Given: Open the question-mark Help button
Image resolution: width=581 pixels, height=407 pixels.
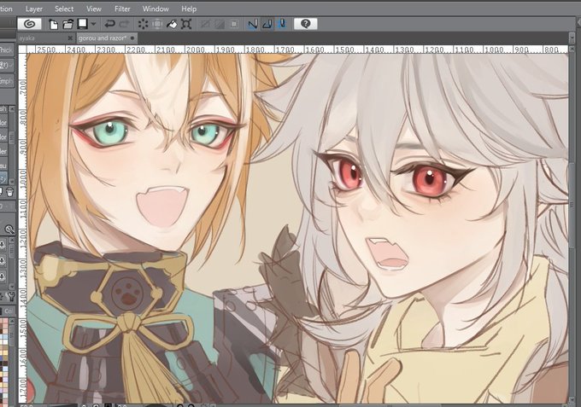Looking at the screenshot, I should click(x=305, y=24).
